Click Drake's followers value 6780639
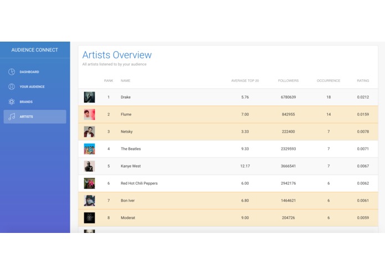Screen dimensions: 385x274 tap(288, 97)
